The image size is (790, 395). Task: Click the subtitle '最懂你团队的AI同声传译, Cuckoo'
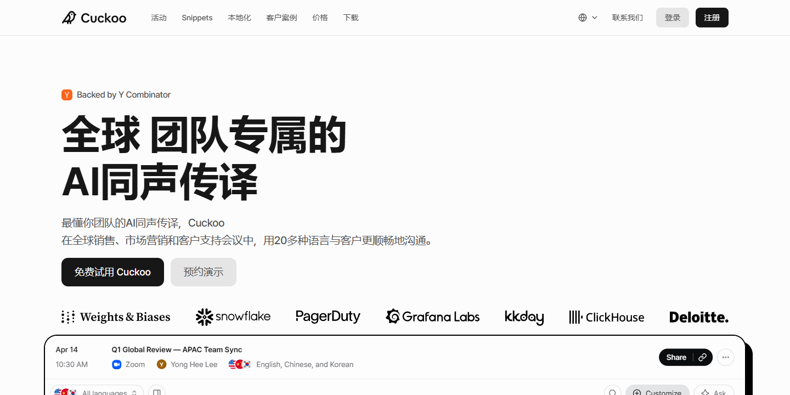click(143, 223)
